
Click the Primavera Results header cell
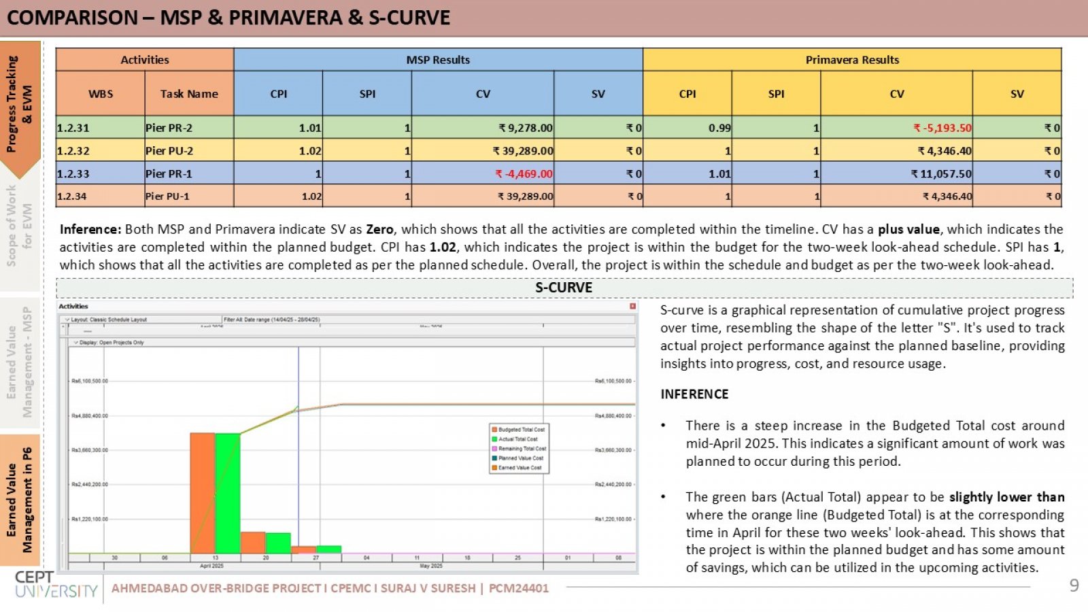tap(852, 60)
